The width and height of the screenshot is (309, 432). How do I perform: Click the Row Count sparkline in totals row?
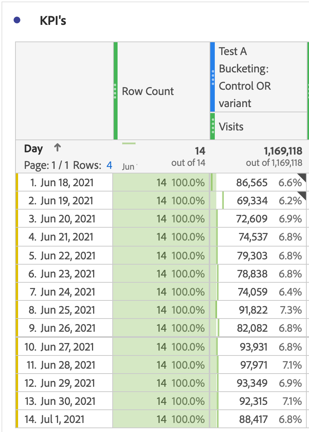click(x=129, y=144)
